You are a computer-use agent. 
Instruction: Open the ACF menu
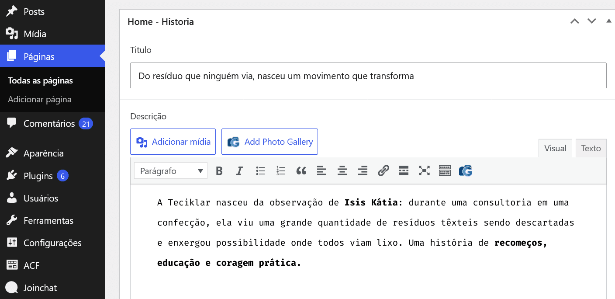point(52,265)
